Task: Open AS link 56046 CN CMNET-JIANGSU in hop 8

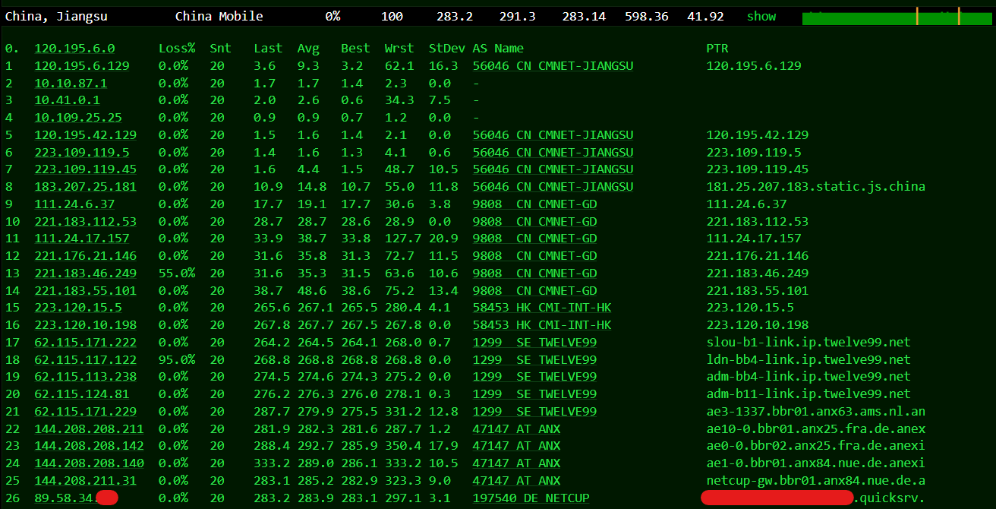Action: (x=553, y=187)
